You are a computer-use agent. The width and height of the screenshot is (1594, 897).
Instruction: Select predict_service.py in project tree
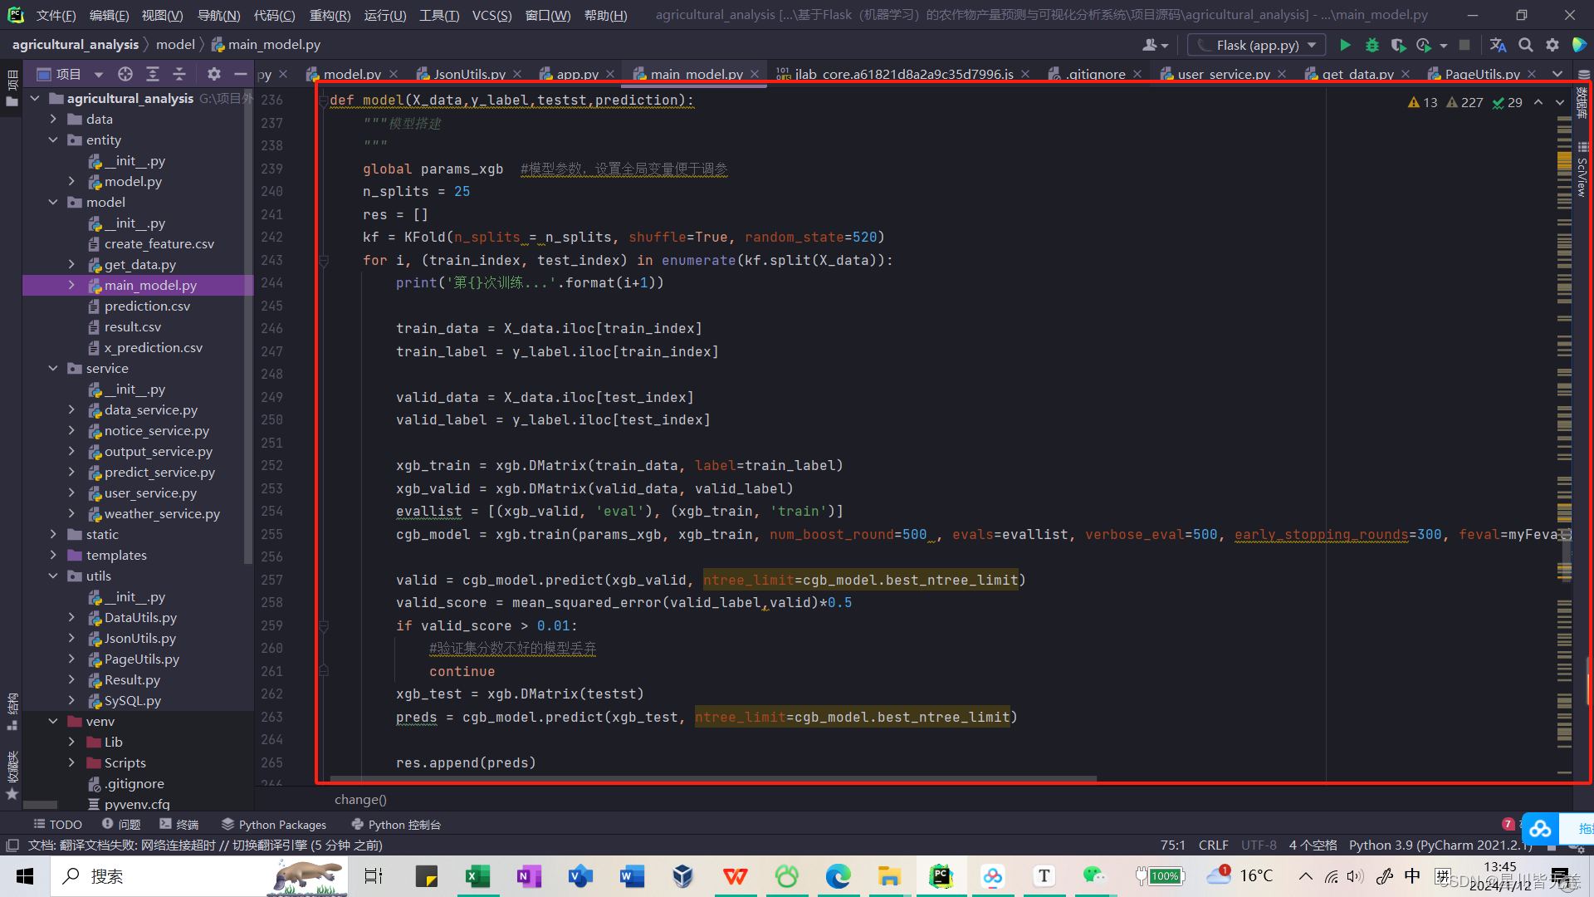click(x=159, y=472)
